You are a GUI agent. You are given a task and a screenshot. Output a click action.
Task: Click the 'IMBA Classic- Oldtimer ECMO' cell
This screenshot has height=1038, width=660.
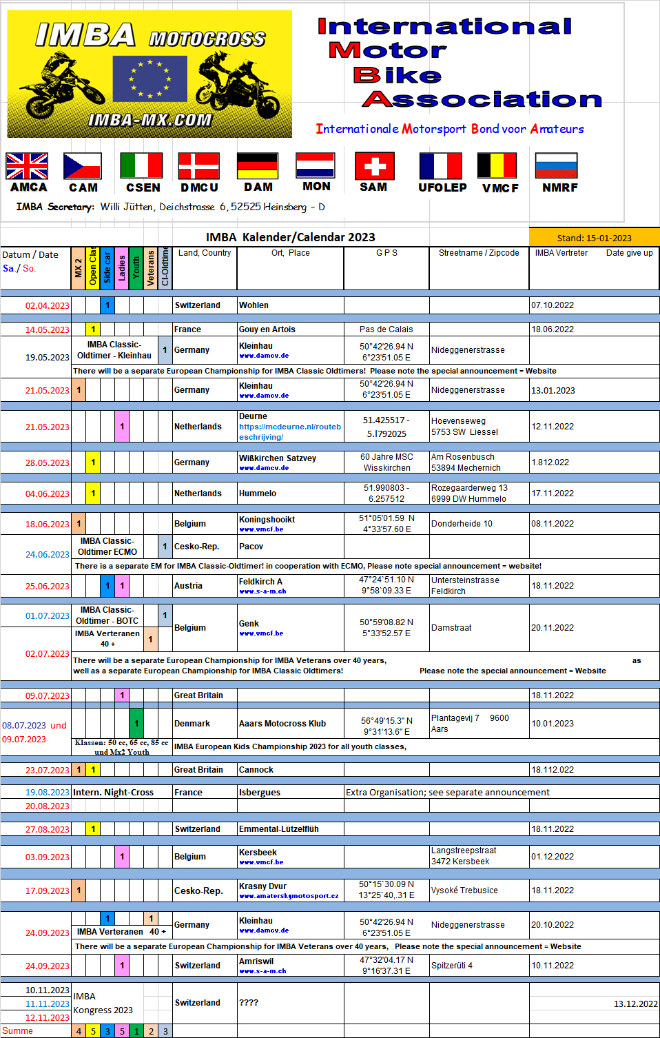107,547
